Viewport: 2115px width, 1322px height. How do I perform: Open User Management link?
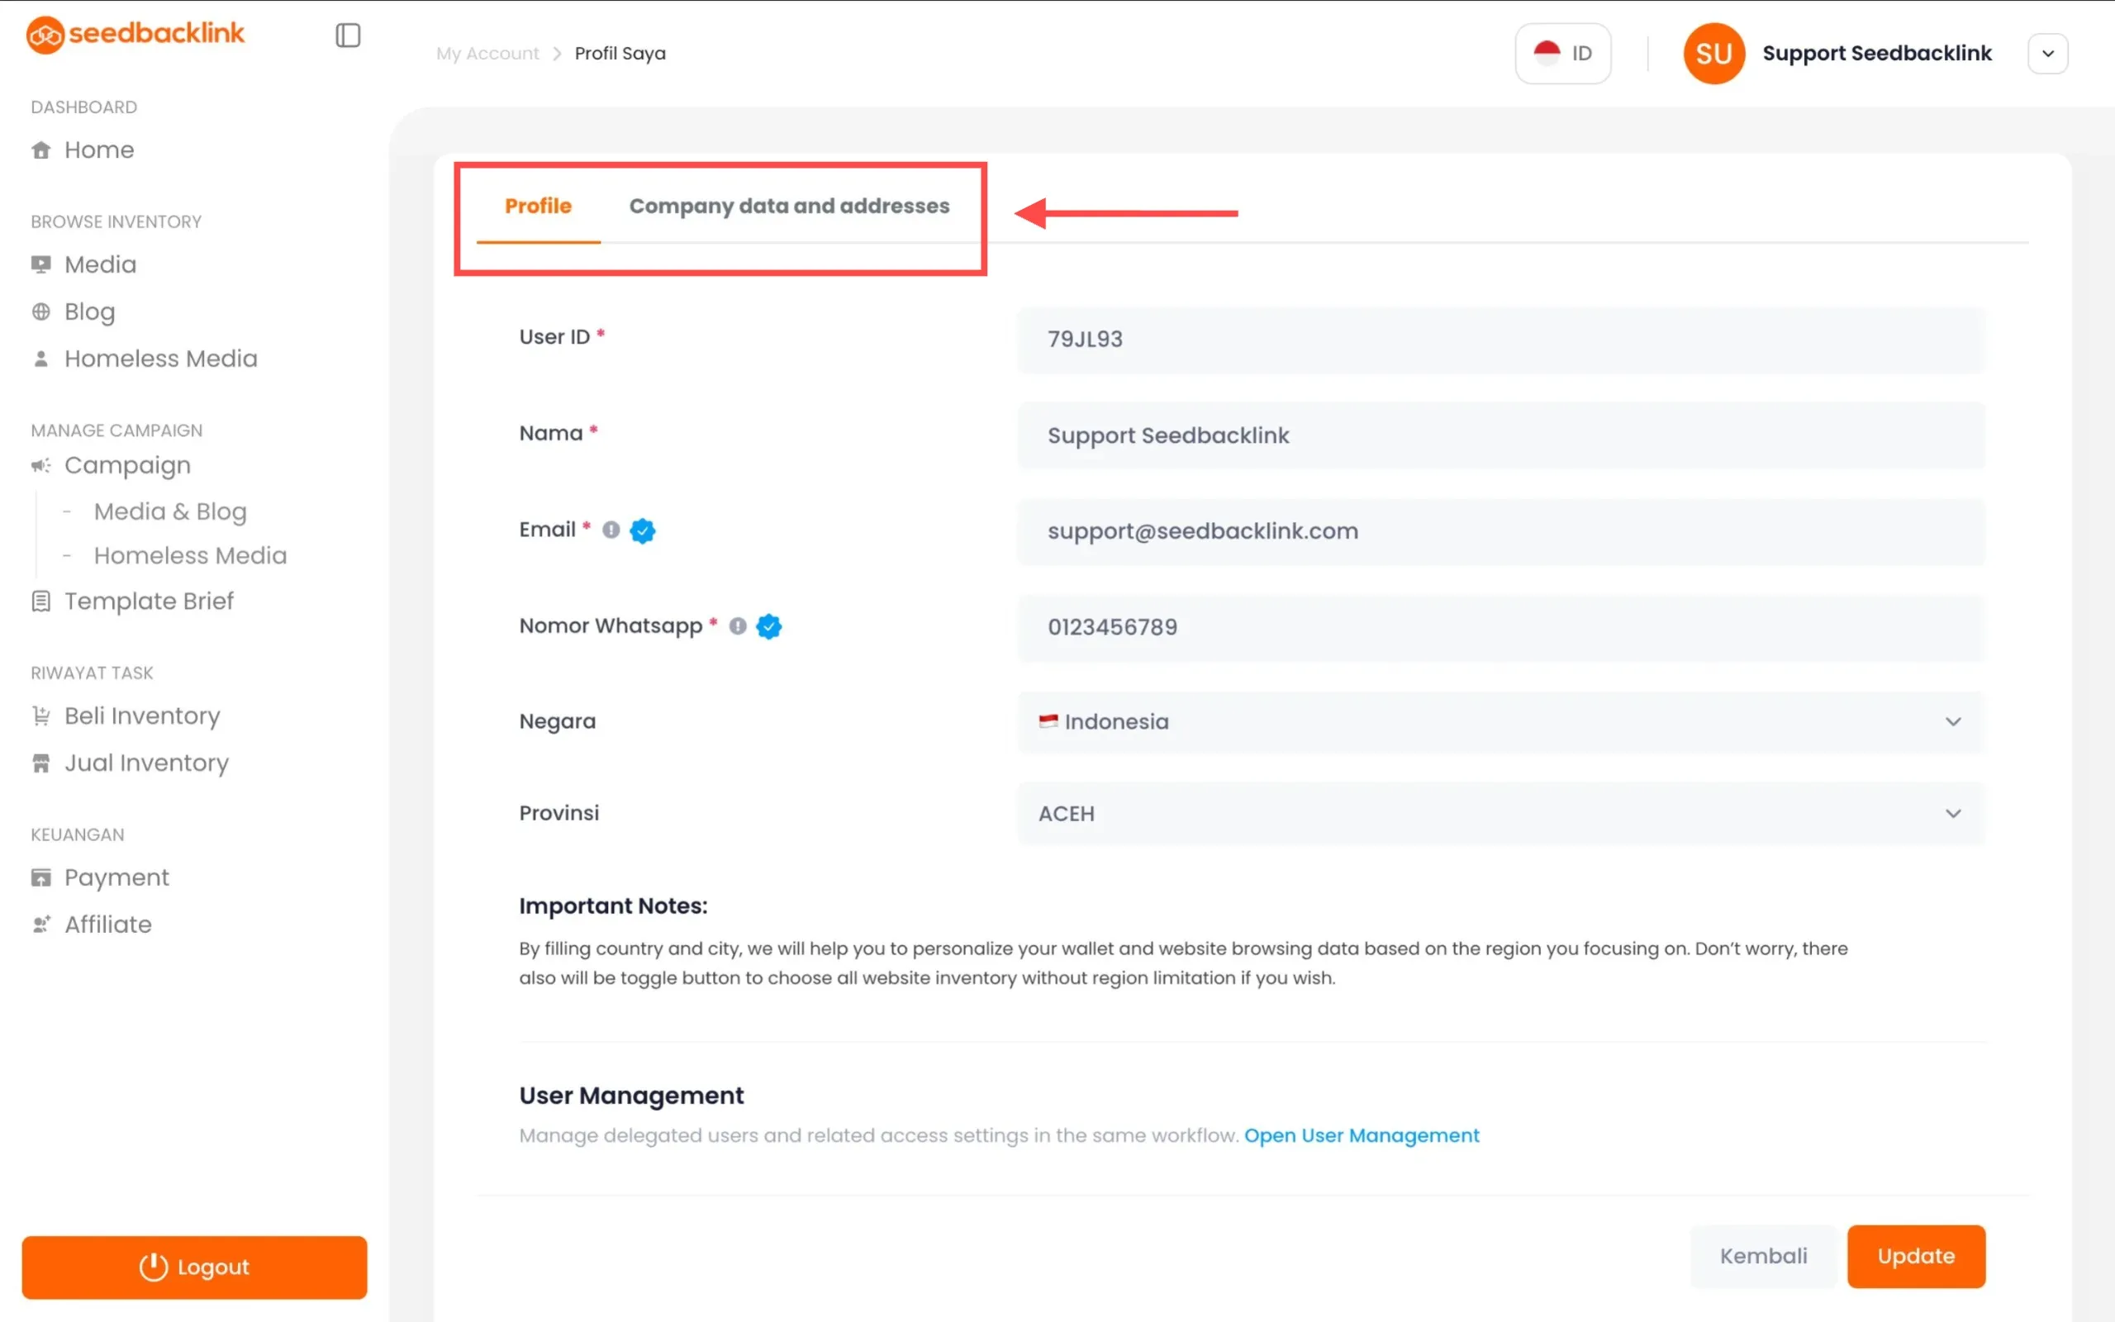tap(1362, 1136)
